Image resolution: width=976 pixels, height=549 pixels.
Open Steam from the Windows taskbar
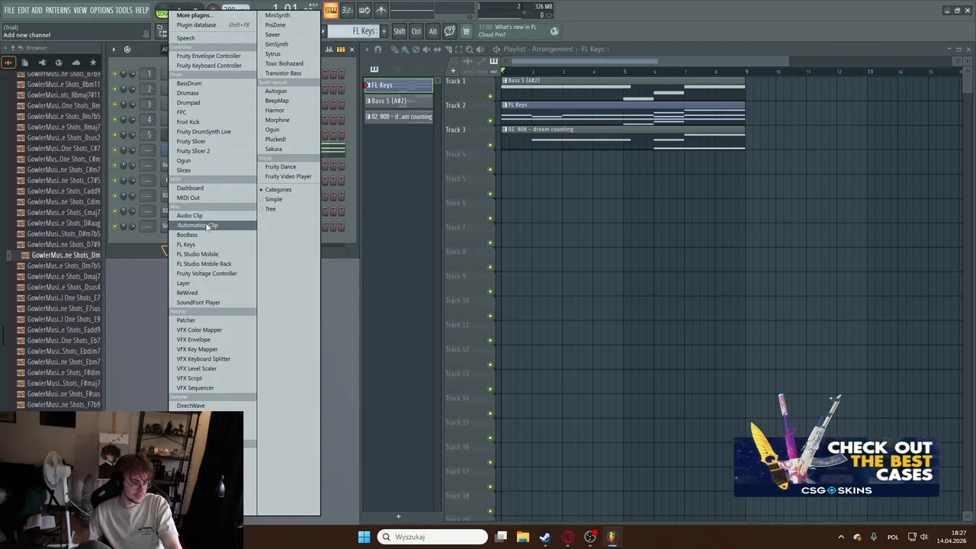[544, 537]
